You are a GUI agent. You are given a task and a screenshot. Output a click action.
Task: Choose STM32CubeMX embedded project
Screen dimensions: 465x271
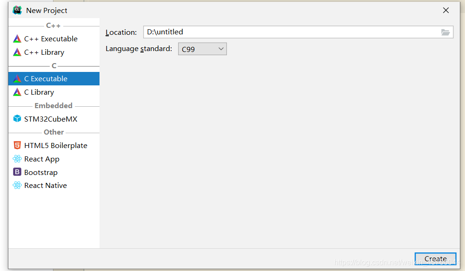point(53,119)
